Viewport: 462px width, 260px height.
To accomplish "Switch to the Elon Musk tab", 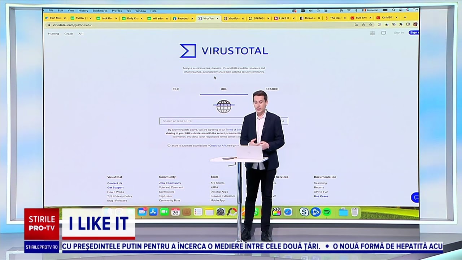I will (x=55, y=18).
